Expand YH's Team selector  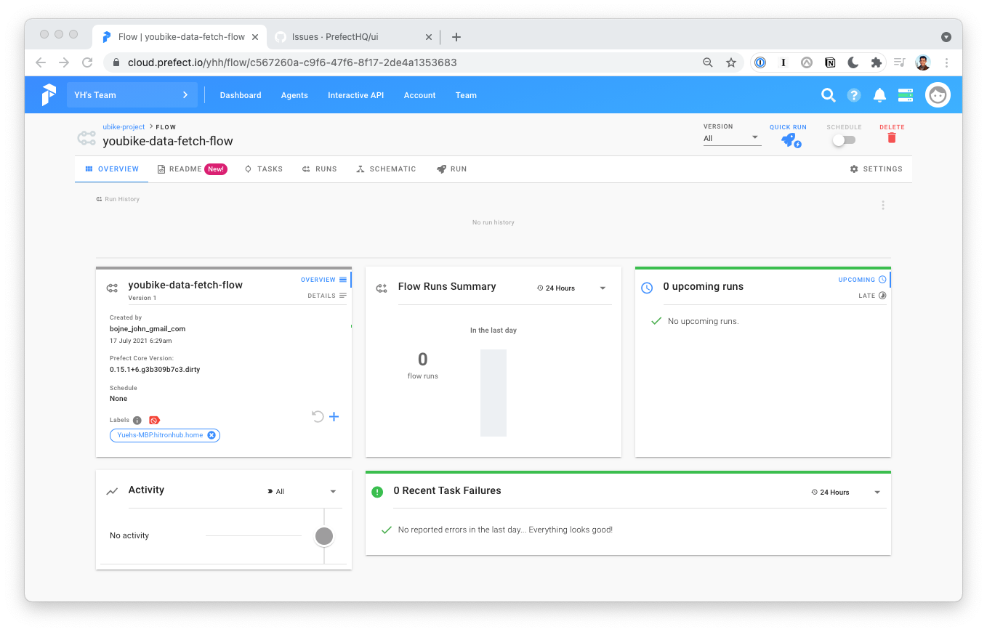click(x=132, y=95)
